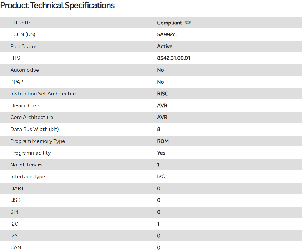Select the Interface Type label

click(28, 177)
